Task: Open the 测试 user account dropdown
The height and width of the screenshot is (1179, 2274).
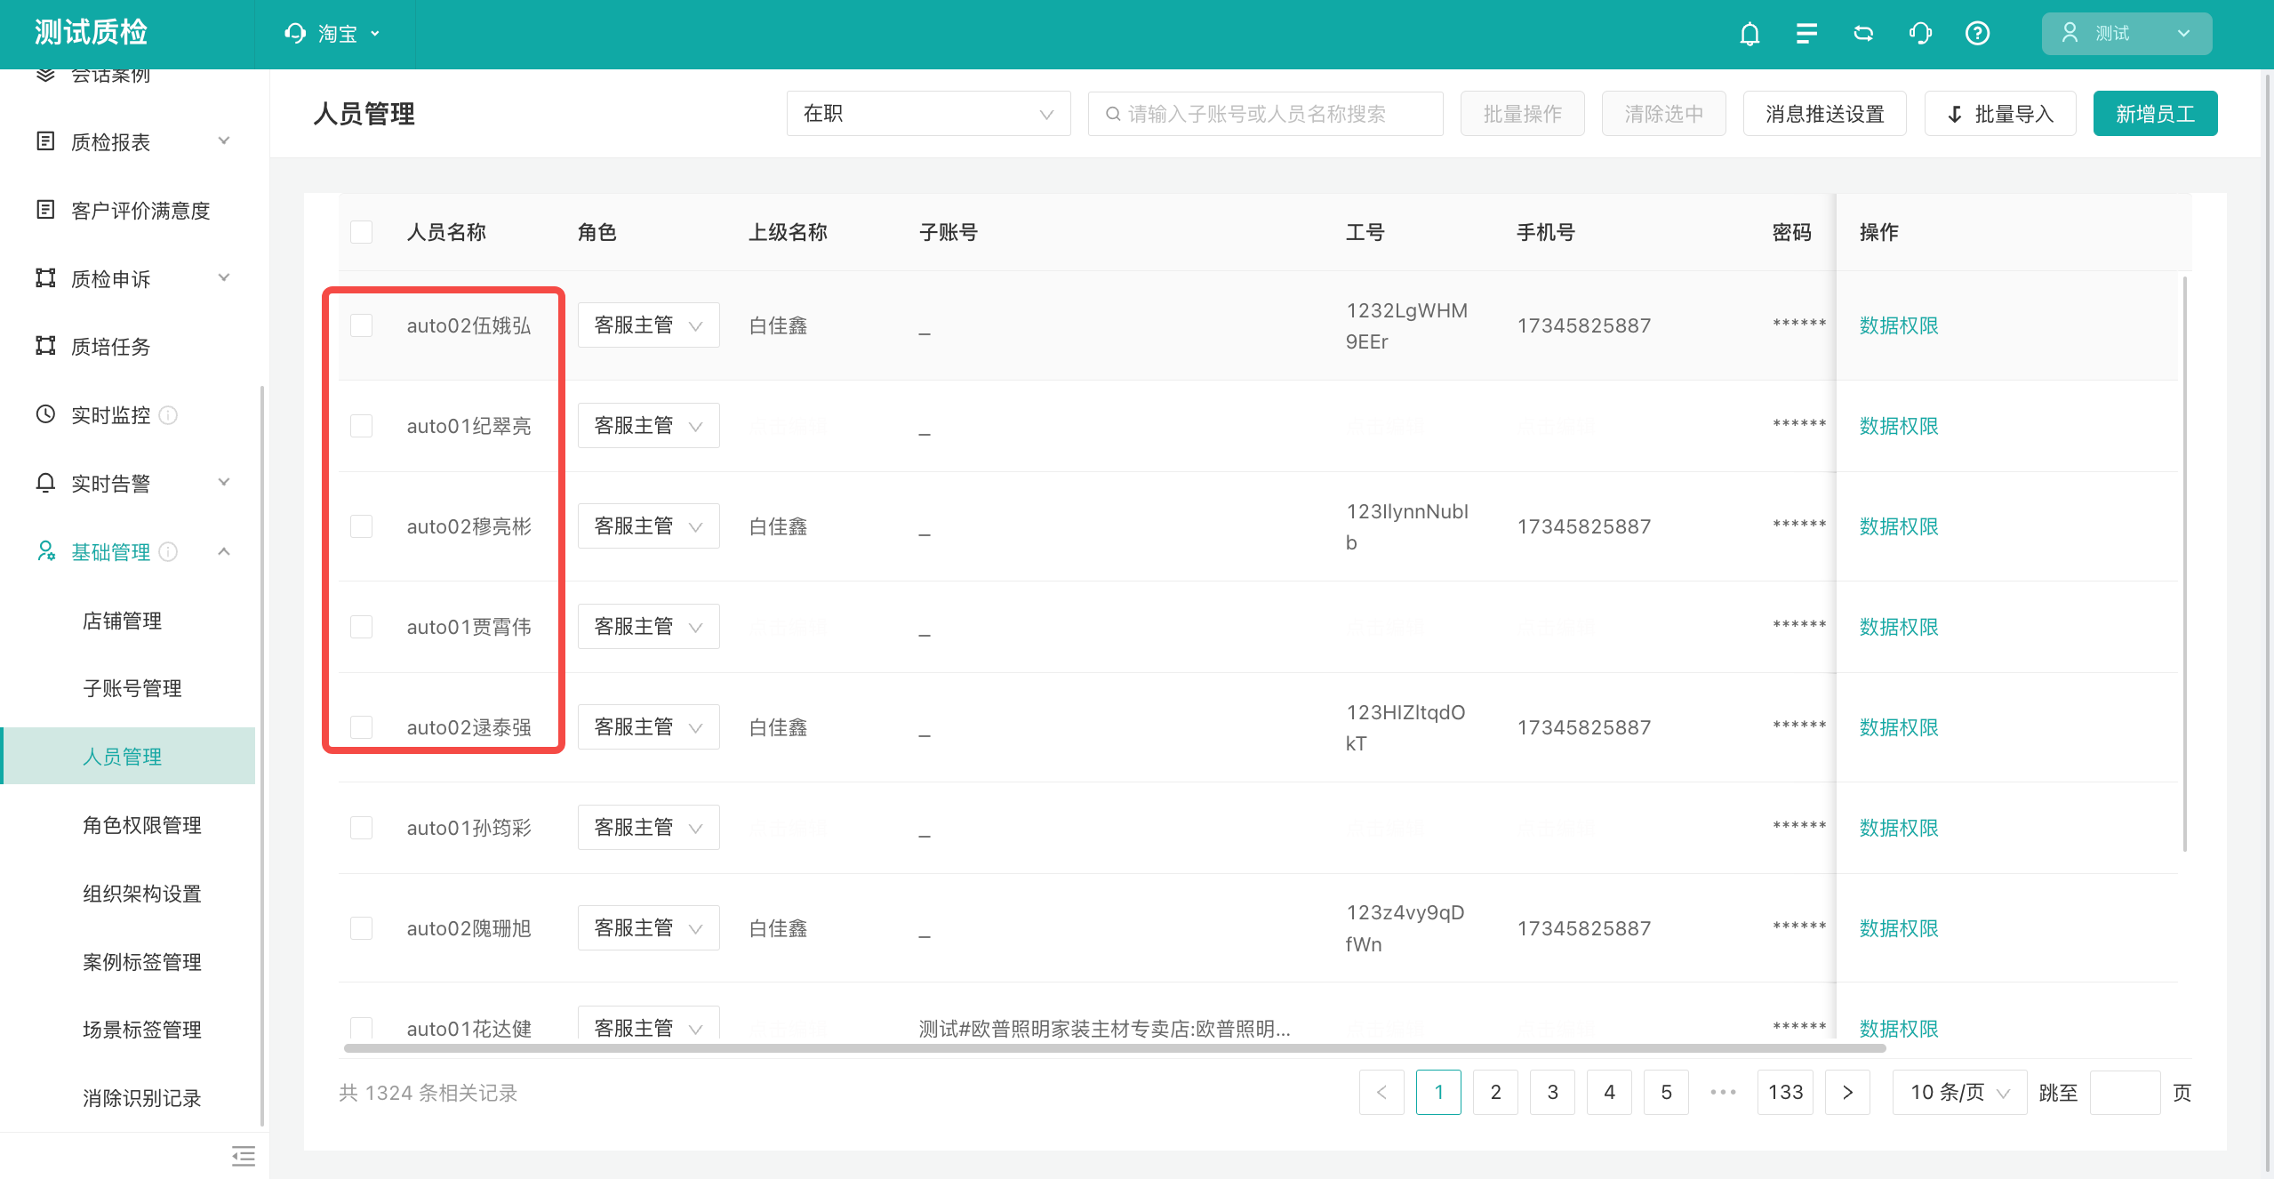Action: 2126,34
